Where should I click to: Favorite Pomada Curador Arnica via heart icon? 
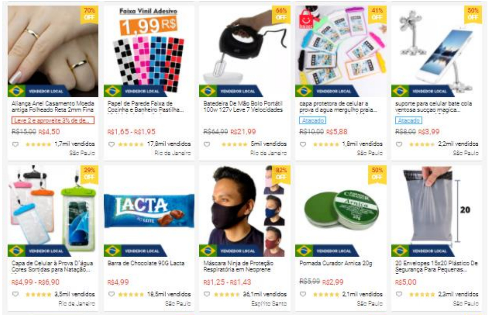(303, 294)
